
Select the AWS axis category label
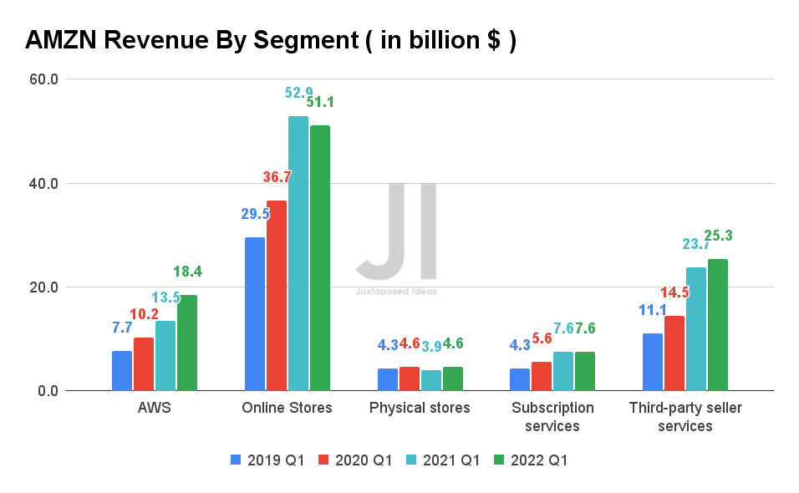[154, 408]
